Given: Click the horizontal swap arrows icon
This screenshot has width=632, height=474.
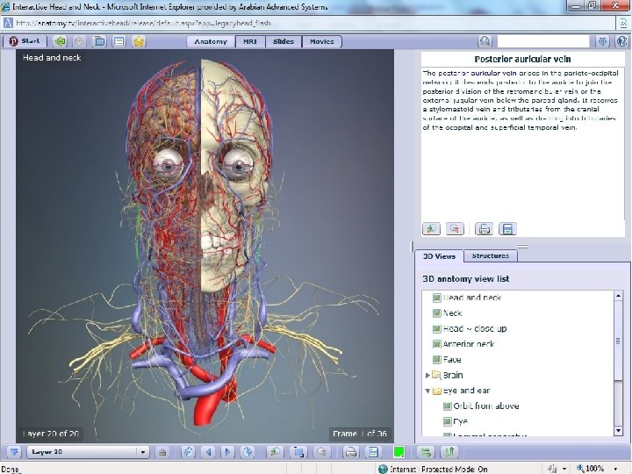Looking at the screenshot, I should 426,452.
